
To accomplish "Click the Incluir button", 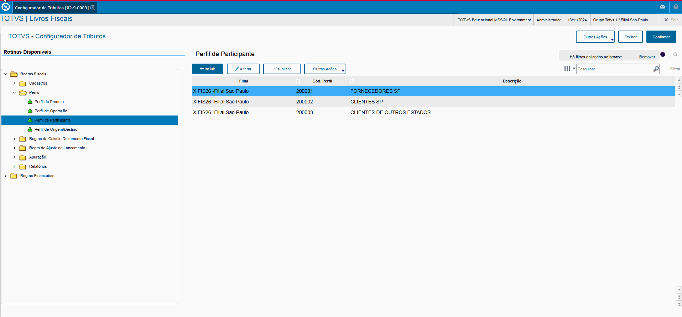I will coord(208,69).
